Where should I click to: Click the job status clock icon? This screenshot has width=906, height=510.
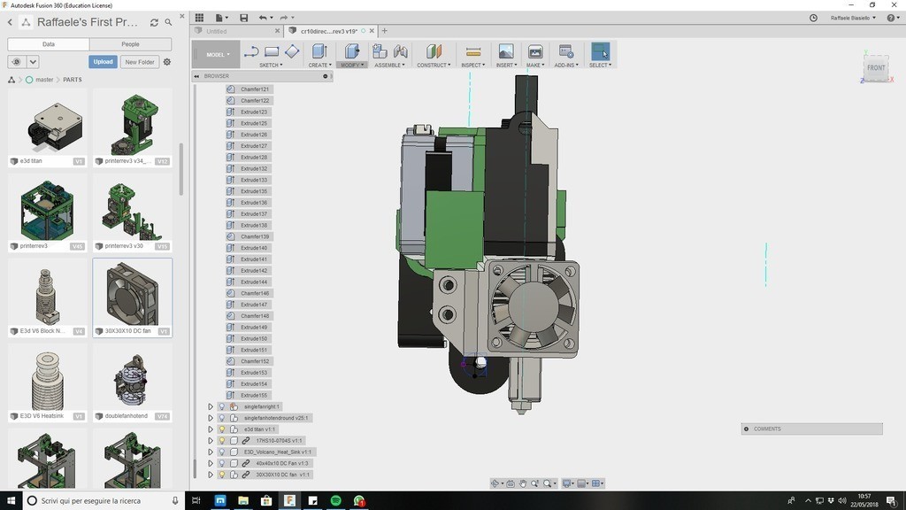(x=813, y=18)
